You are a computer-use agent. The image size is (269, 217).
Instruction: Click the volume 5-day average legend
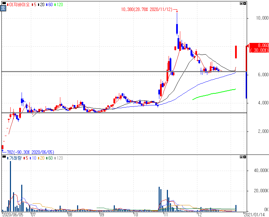pyautogui.click(x=26, y=158)
